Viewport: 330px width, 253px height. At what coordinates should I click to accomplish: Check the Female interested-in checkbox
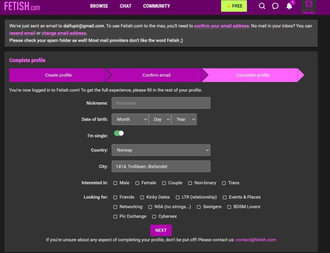[x=137, y=183]
